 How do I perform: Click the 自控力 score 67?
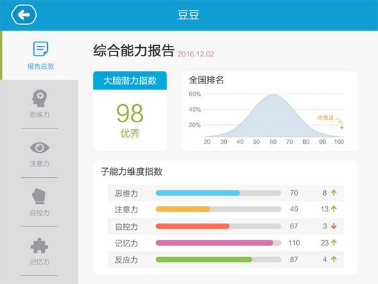click(294, 226)
